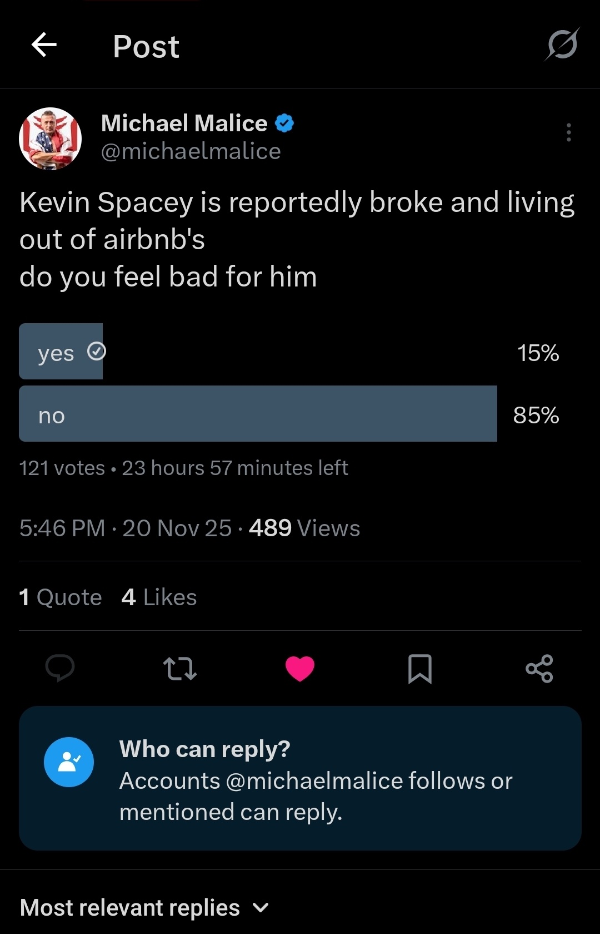Expand the Most relevant replies chevron

(x=261, y=908)
